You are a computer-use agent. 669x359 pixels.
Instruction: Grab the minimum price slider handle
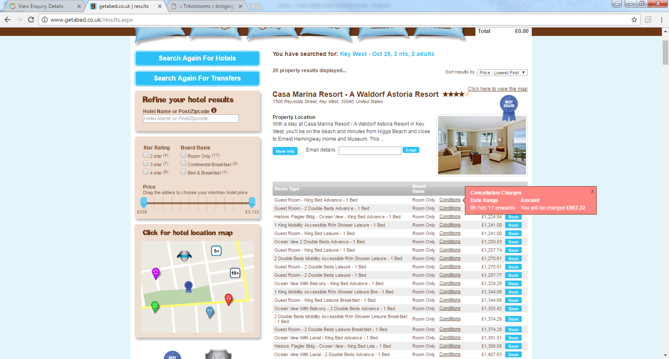click(x=144, y=202)
